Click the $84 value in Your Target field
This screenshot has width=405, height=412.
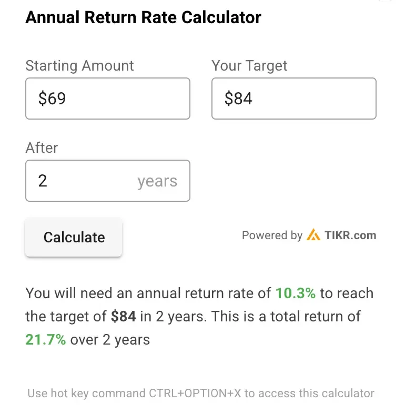238,99
